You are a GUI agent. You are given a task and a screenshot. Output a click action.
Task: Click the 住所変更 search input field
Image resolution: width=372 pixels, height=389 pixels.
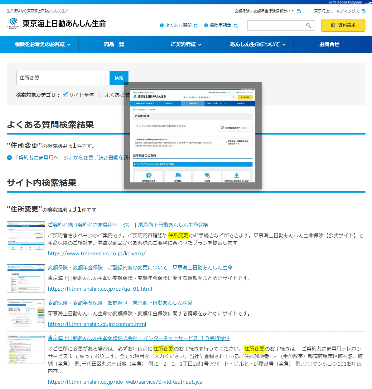click(63, 78)
